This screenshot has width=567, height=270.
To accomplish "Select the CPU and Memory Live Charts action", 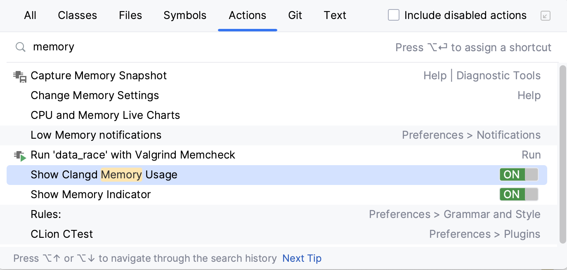I will [x=105, y=115].
